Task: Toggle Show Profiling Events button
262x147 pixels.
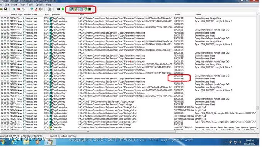Action: (x=89, y=9)
